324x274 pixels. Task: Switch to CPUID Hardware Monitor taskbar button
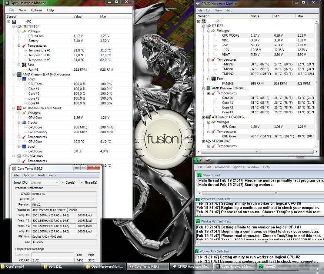[192, 267]
